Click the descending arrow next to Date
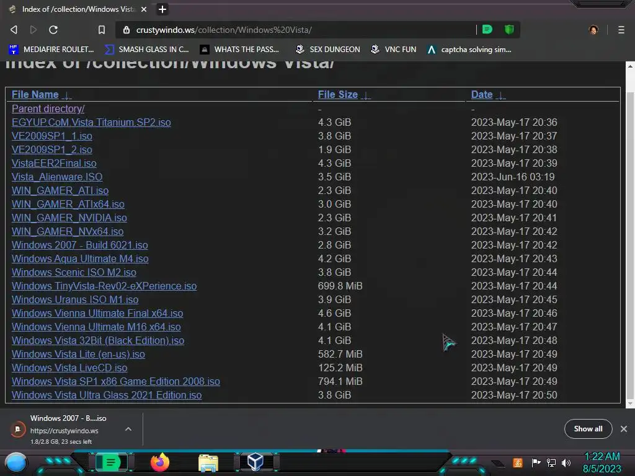The image size is (635, 476). point(501,95)
